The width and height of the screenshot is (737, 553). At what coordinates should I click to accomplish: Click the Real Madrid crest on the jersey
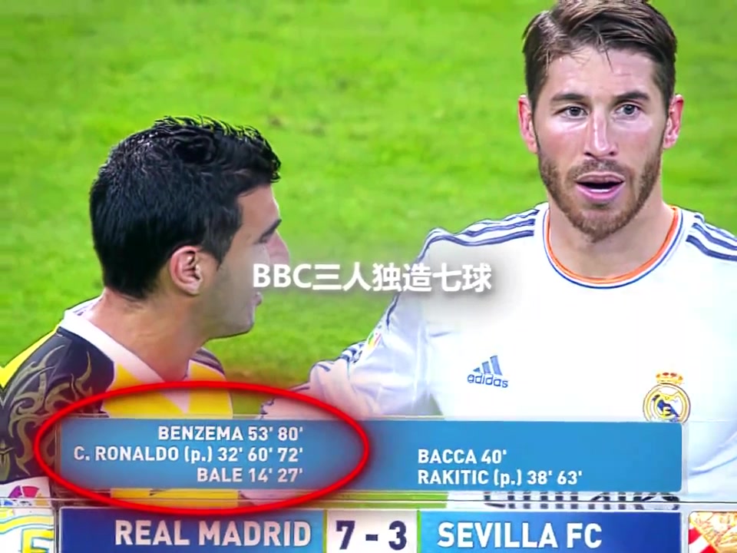666,397
